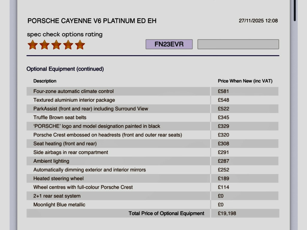Click the Description column header
Image resolution: width=307 pixels, height=230 pixels.
(45, 81)
